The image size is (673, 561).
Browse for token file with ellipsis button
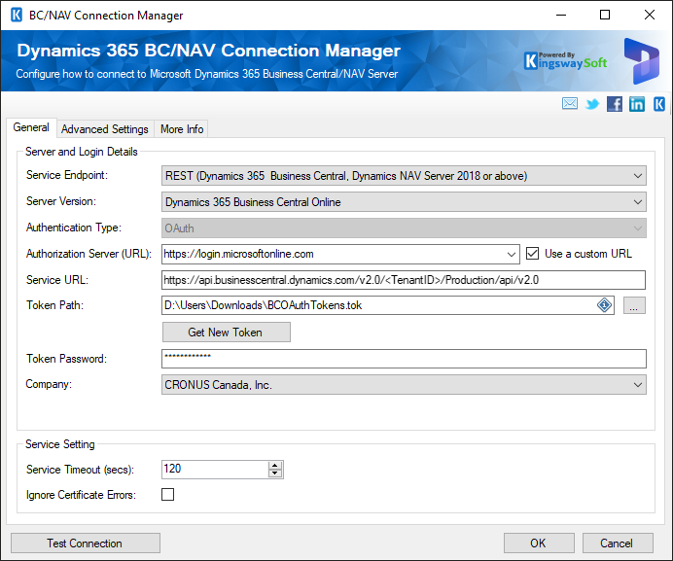(x=634, y=305)
